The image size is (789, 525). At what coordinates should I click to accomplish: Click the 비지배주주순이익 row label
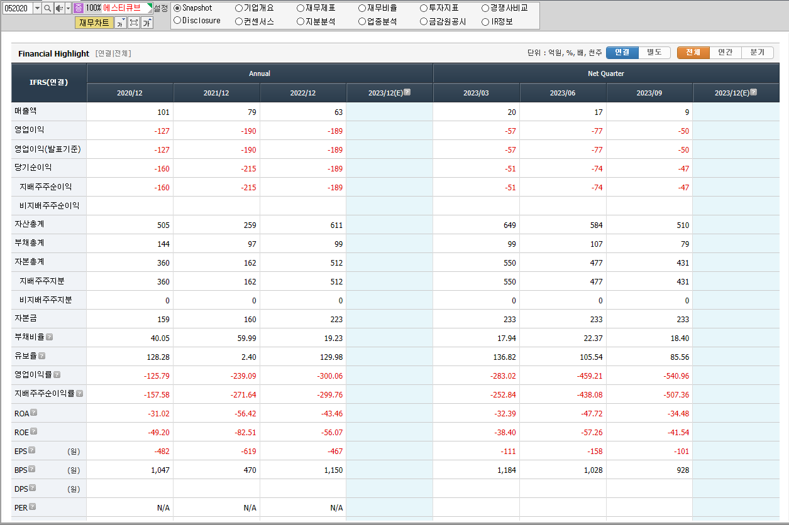(50, 205)
